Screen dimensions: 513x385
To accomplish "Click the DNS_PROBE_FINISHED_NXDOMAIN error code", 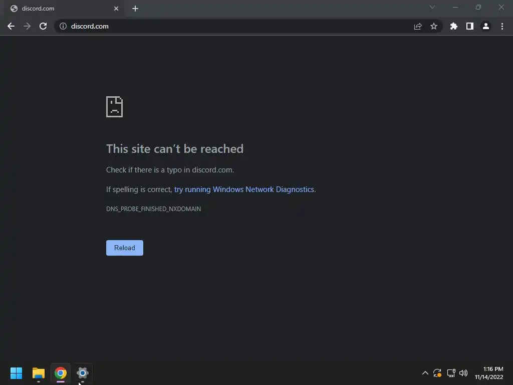I will coord(153,209).
